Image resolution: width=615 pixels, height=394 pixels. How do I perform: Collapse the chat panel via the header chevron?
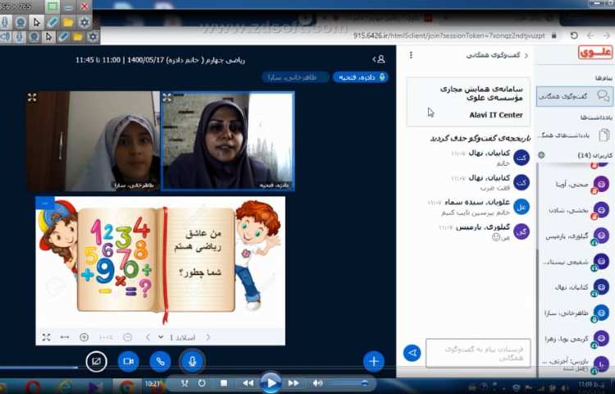point(526,55)
